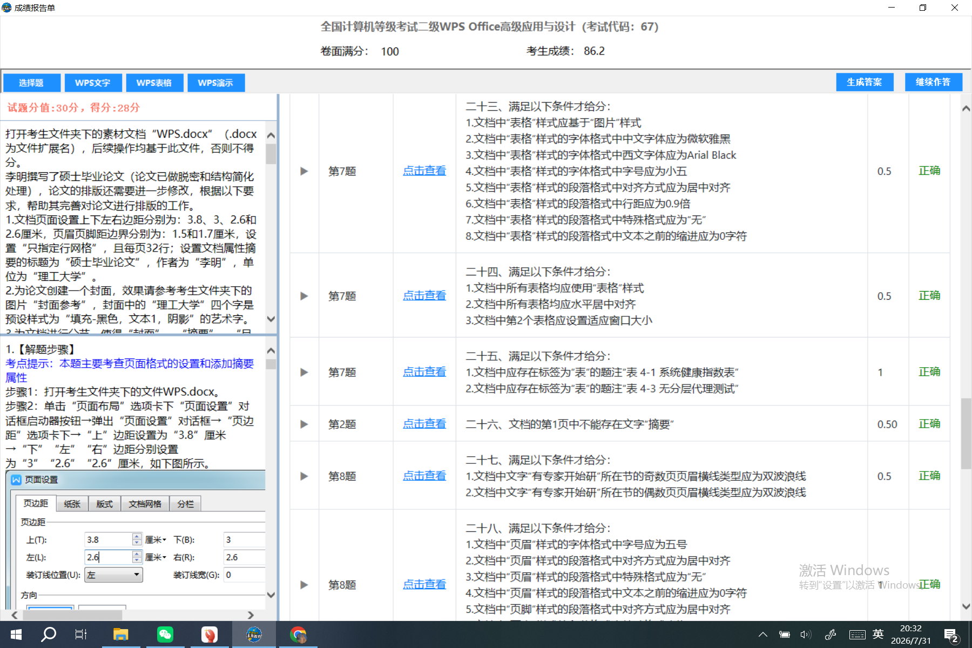
Task: Click 第7题 cell in the 二十五 row
Action: (x=342, y=372)
